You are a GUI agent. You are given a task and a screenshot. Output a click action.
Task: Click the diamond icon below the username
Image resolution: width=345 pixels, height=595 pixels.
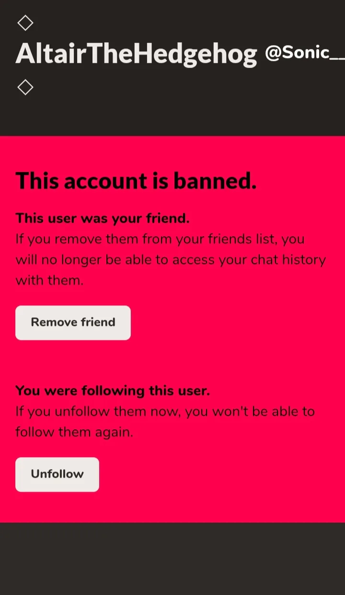(x=25, y=87)
